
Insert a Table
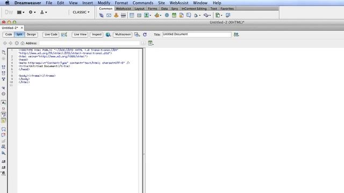pyautogui.click(x=132, y=16)
